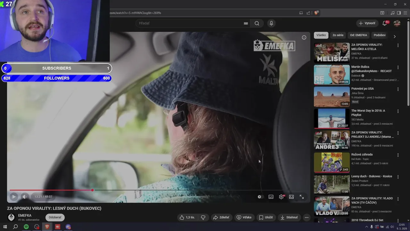This screenshot has width=410, height=231.
Task: Open options for Lesny duch - Bukovec - Kosice
Action: (x=398, y=177)
